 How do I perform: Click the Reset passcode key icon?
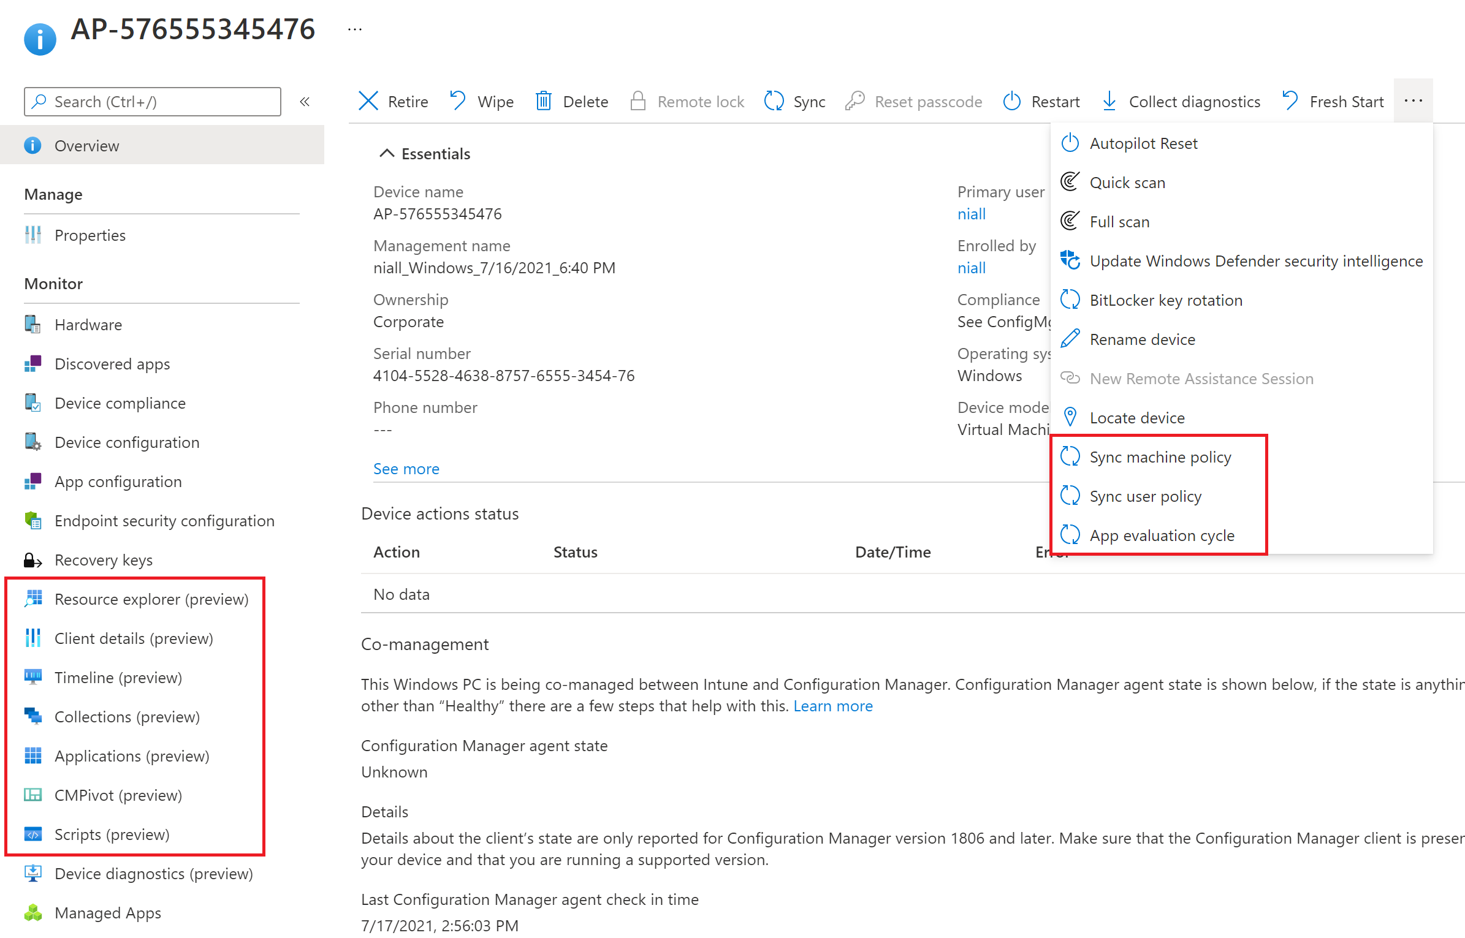point(854,101)
